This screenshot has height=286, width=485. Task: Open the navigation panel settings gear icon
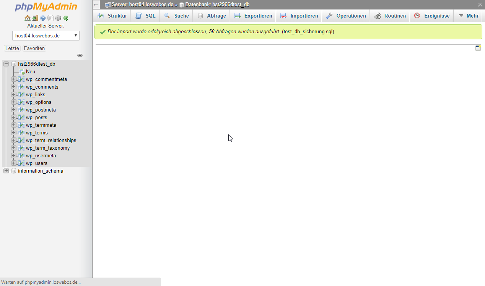pos(58,18)
